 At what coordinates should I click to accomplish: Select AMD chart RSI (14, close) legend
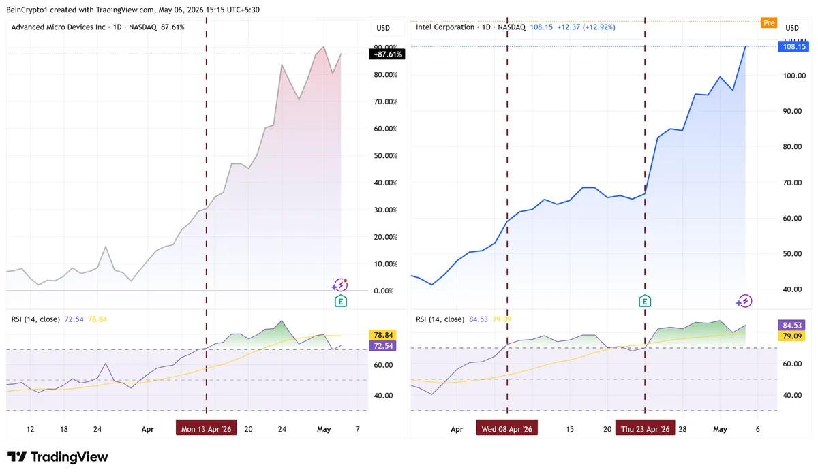tap(36, 319)
